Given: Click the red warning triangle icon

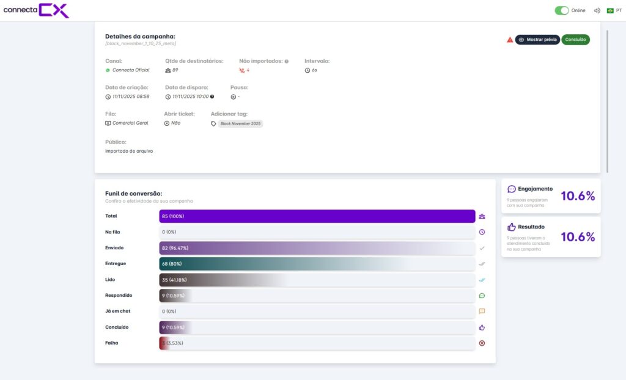Looking at the screenshot, I should click(510, 40).
